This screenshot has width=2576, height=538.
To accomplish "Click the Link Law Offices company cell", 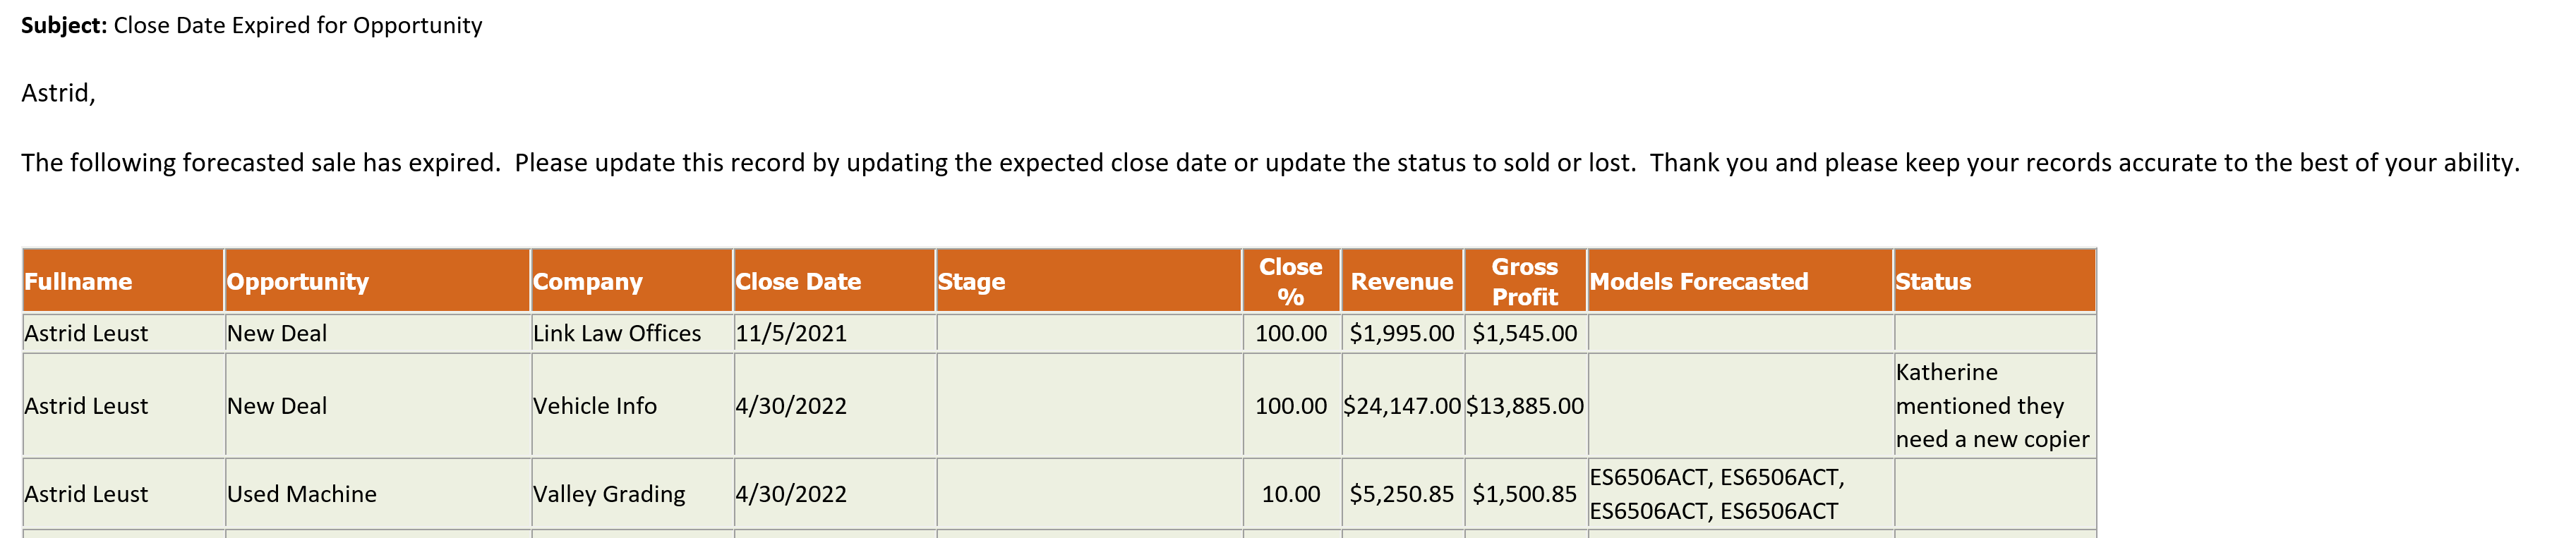I will (x=632, y=333).
